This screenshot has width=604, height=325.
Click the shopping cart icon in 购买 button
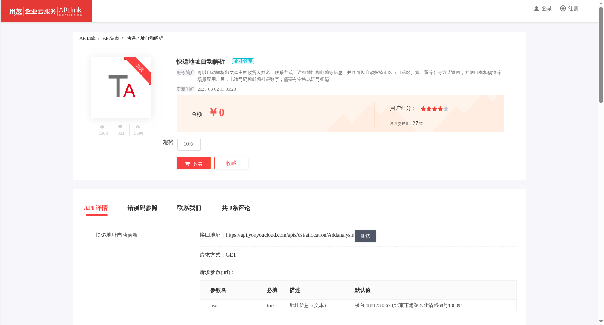187,164
